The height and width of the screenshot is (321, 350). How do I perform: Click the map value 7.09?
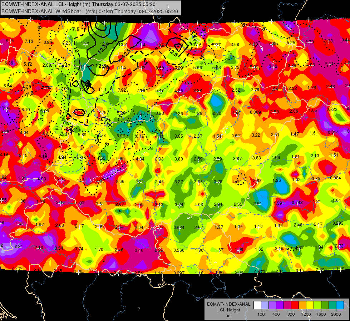click(272, 43)
